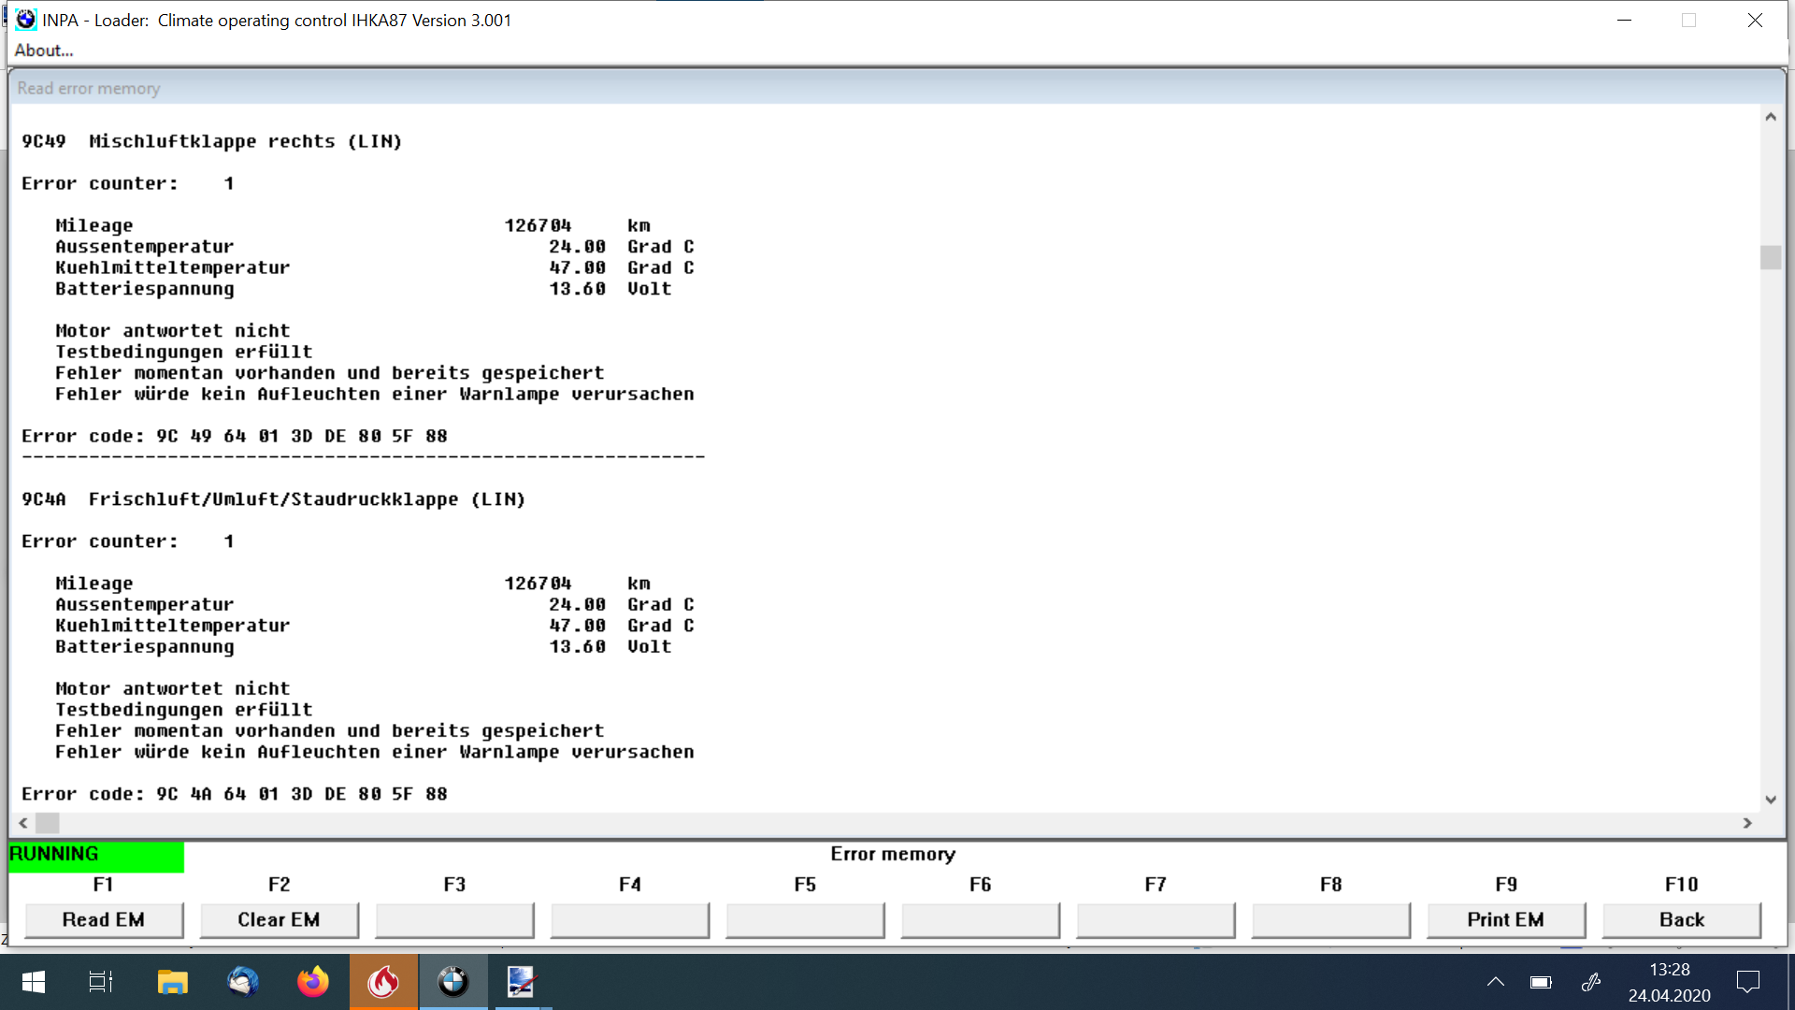This screenshot has height=1010, width=1795.
Task: Click the F1 key label
Action: pos(104,885)
